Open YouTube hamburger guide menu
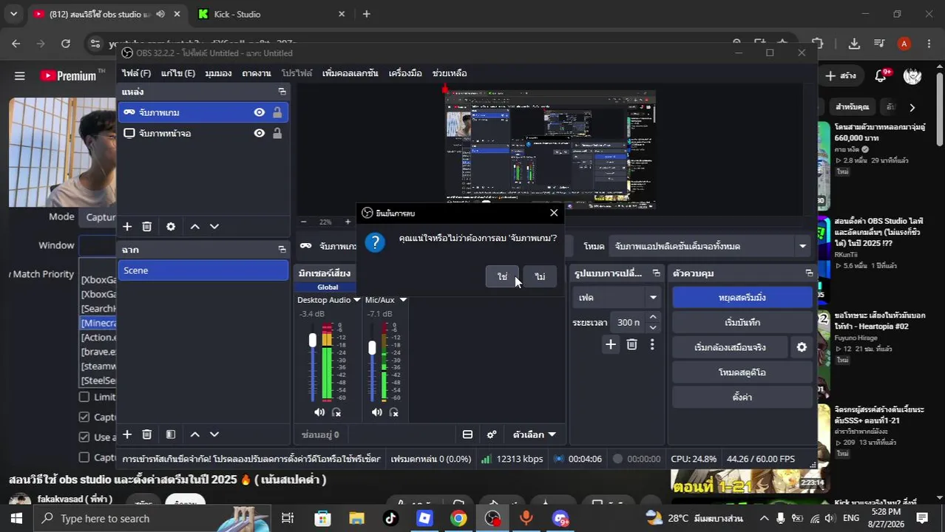This screenshot has width=945, height=532. click(20, 75)
